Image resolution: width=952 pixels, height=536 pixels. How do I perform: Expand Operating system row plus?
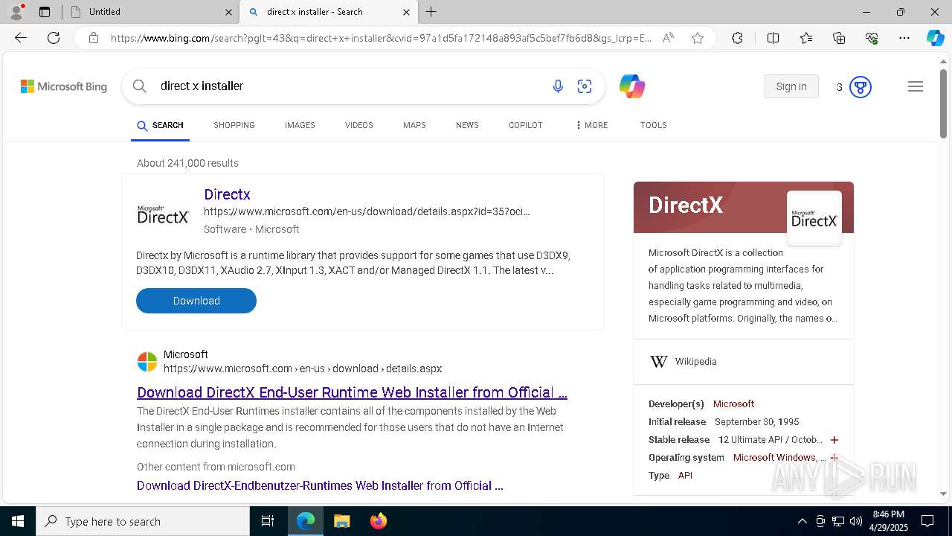point(834,458)
